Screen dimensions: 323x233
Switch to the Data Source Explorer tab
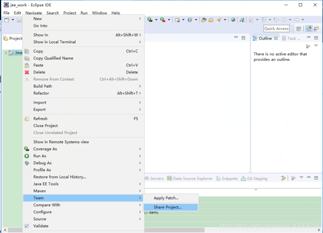[190, 178]
